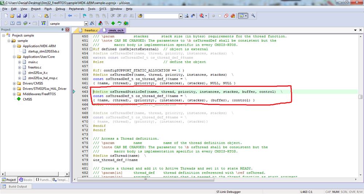Click ST-Link Debugger in status bar

pyautogui.click(x=228, y=192)
